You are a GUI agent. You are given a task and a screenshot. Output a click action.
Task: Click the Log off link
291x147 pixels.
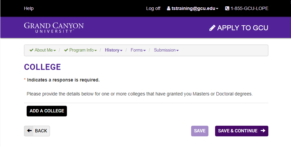153,8
